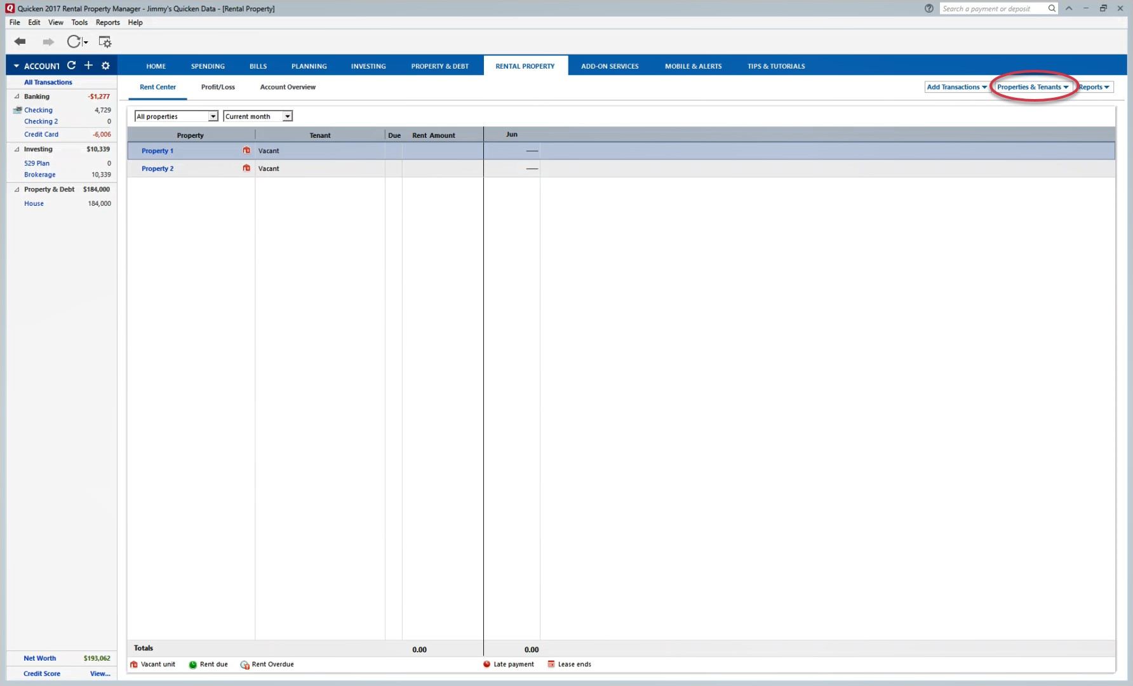Click the One Step Update refresh icon
Viewport: 1133px width, 686px height.
coord(74,42)
